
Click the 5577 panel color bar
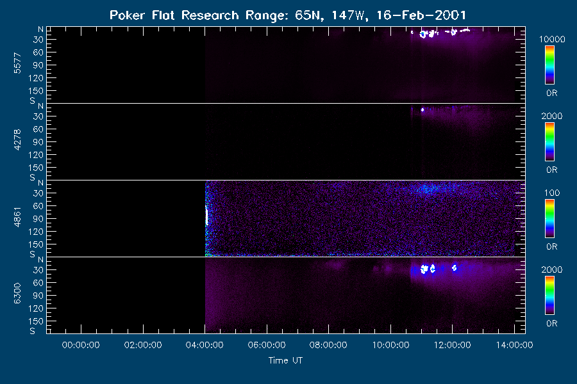coord(550,65)
